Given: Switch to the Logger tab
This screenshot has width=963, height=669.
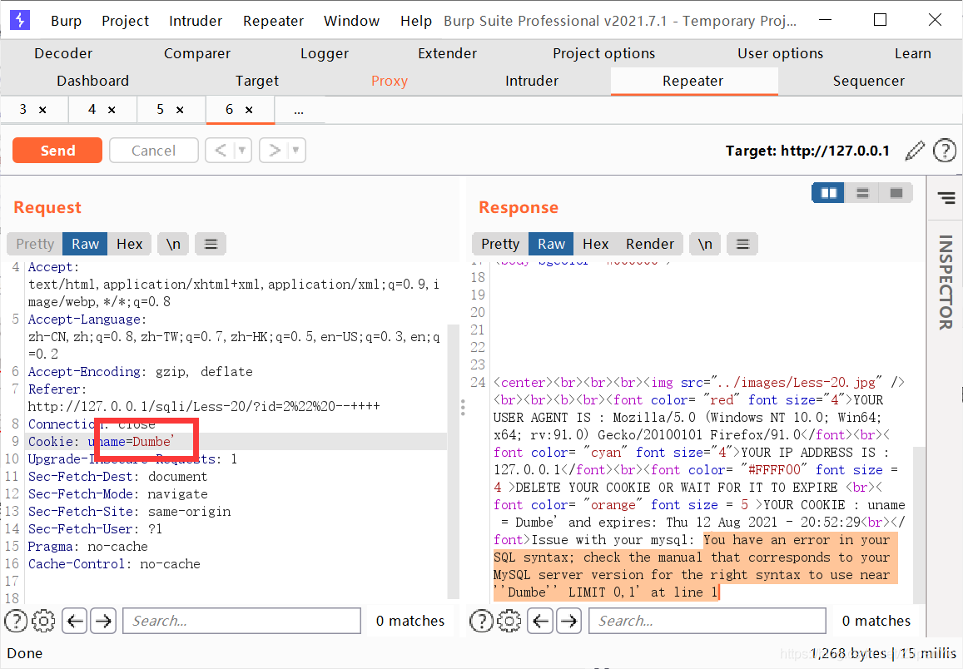Looking at the screenshot, I should [x=325, y=53].
